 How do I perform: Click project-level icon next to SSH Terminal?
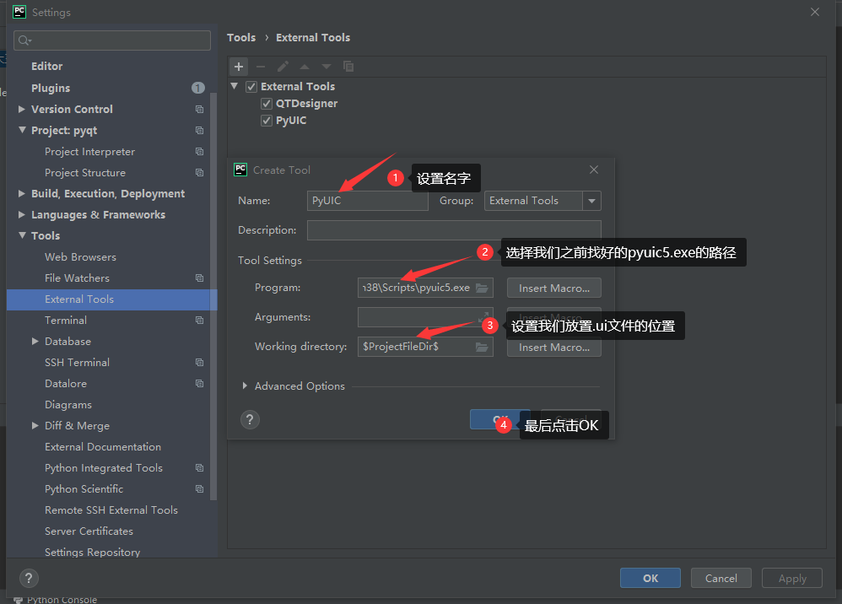[x=199, y=363]
